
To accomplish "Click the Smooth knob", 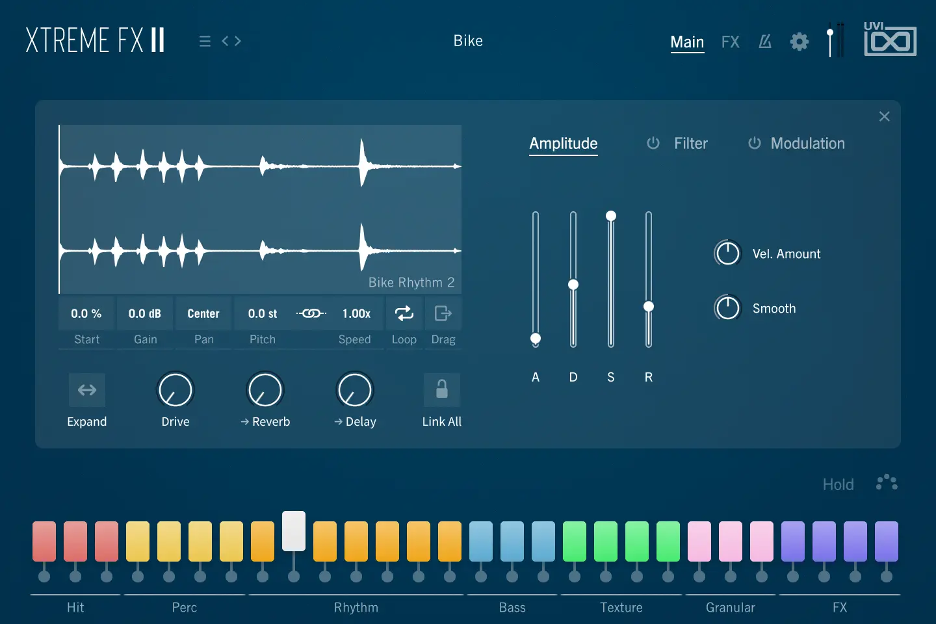I will click(727, 308).
